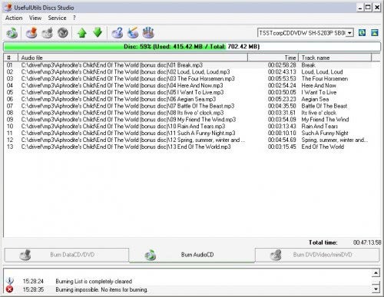Click total time value 00:47:13.58
Viewport: 384px width, 297px height.
[x=367, y=243]
